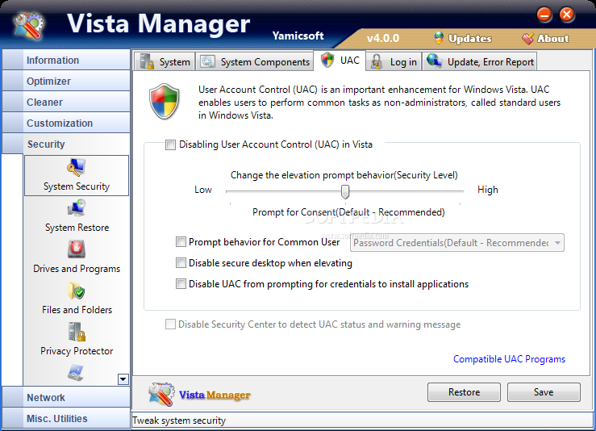596x431 pixels.
Task: Toggle Disable Security Center UAC detection checkbox
Action: tap(170, 324)
